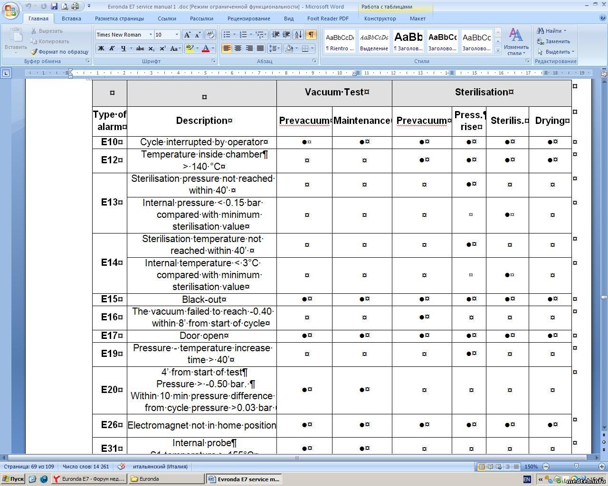Toggle the show paragraph marks button
This screenshot has width=608, height=486.
tap(311, 35)
